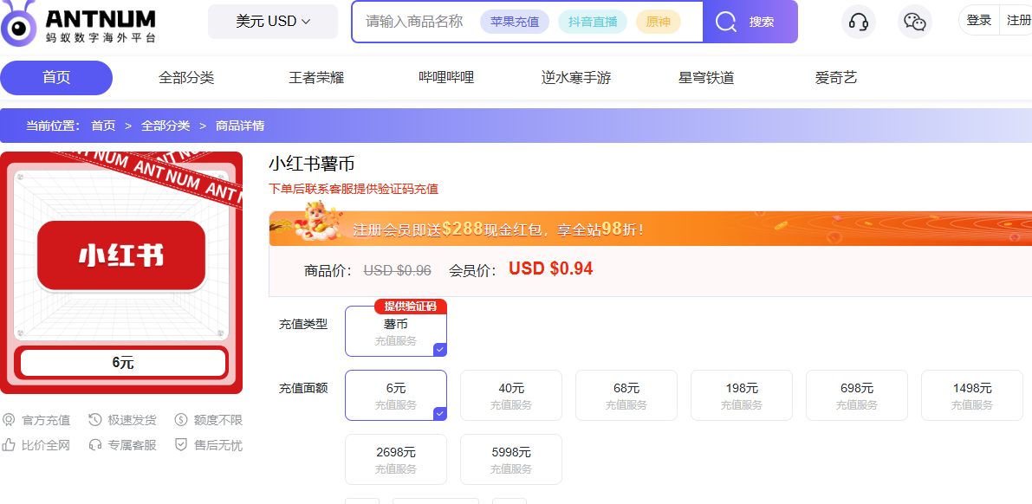The width and height of the screenshot is (1032, 504).
Task: Click the red 下单后联系客服提供验证码充值 notice
Action: pos(354,190)
